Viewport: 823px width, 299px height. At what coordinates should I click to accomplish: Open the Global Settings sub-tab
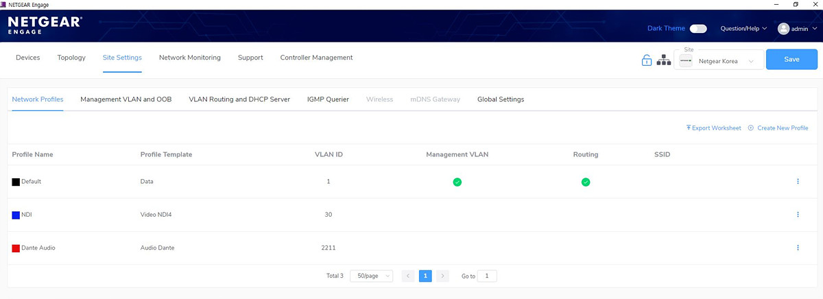[x=501, y=99]
